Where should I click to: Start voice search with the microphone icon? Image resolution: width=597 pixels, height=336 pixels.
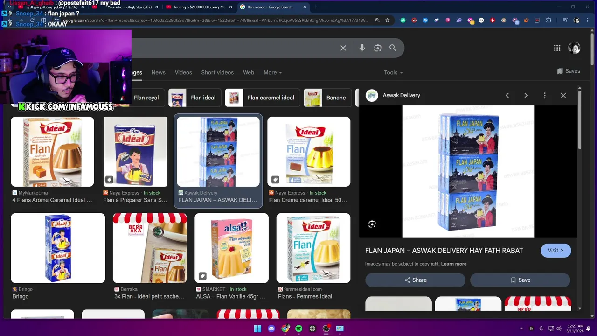tap(362, 48)
